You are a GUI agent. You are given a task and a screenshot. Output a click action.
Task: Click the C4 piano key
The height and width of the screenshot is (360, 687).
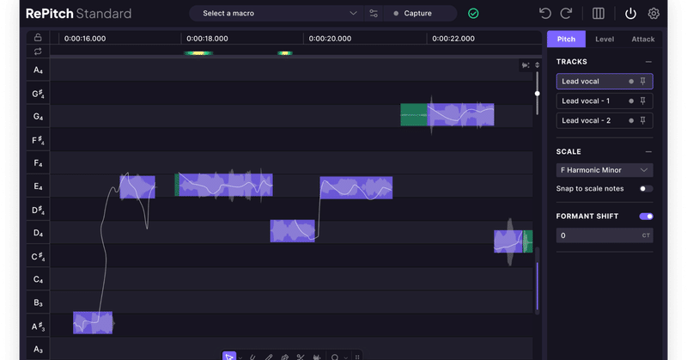click(x=38, y=279)
